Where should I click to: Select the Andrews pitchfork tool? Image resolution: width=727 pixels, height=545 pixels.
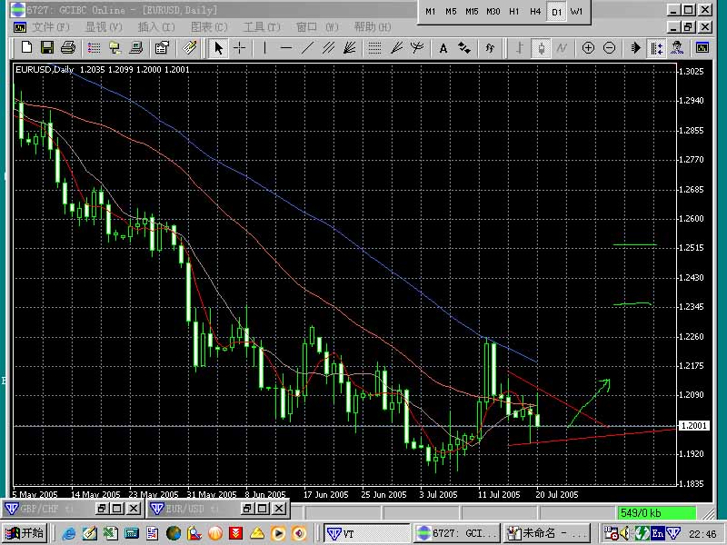pyautogui.click(x=417, y=48)
